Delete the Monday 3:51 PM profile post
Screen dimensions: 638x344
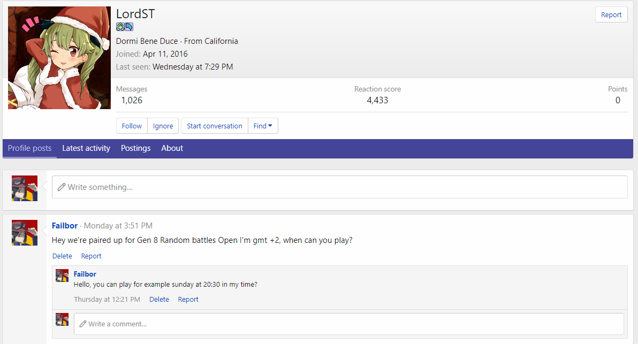pyautogui.click(x=62, y=256)
